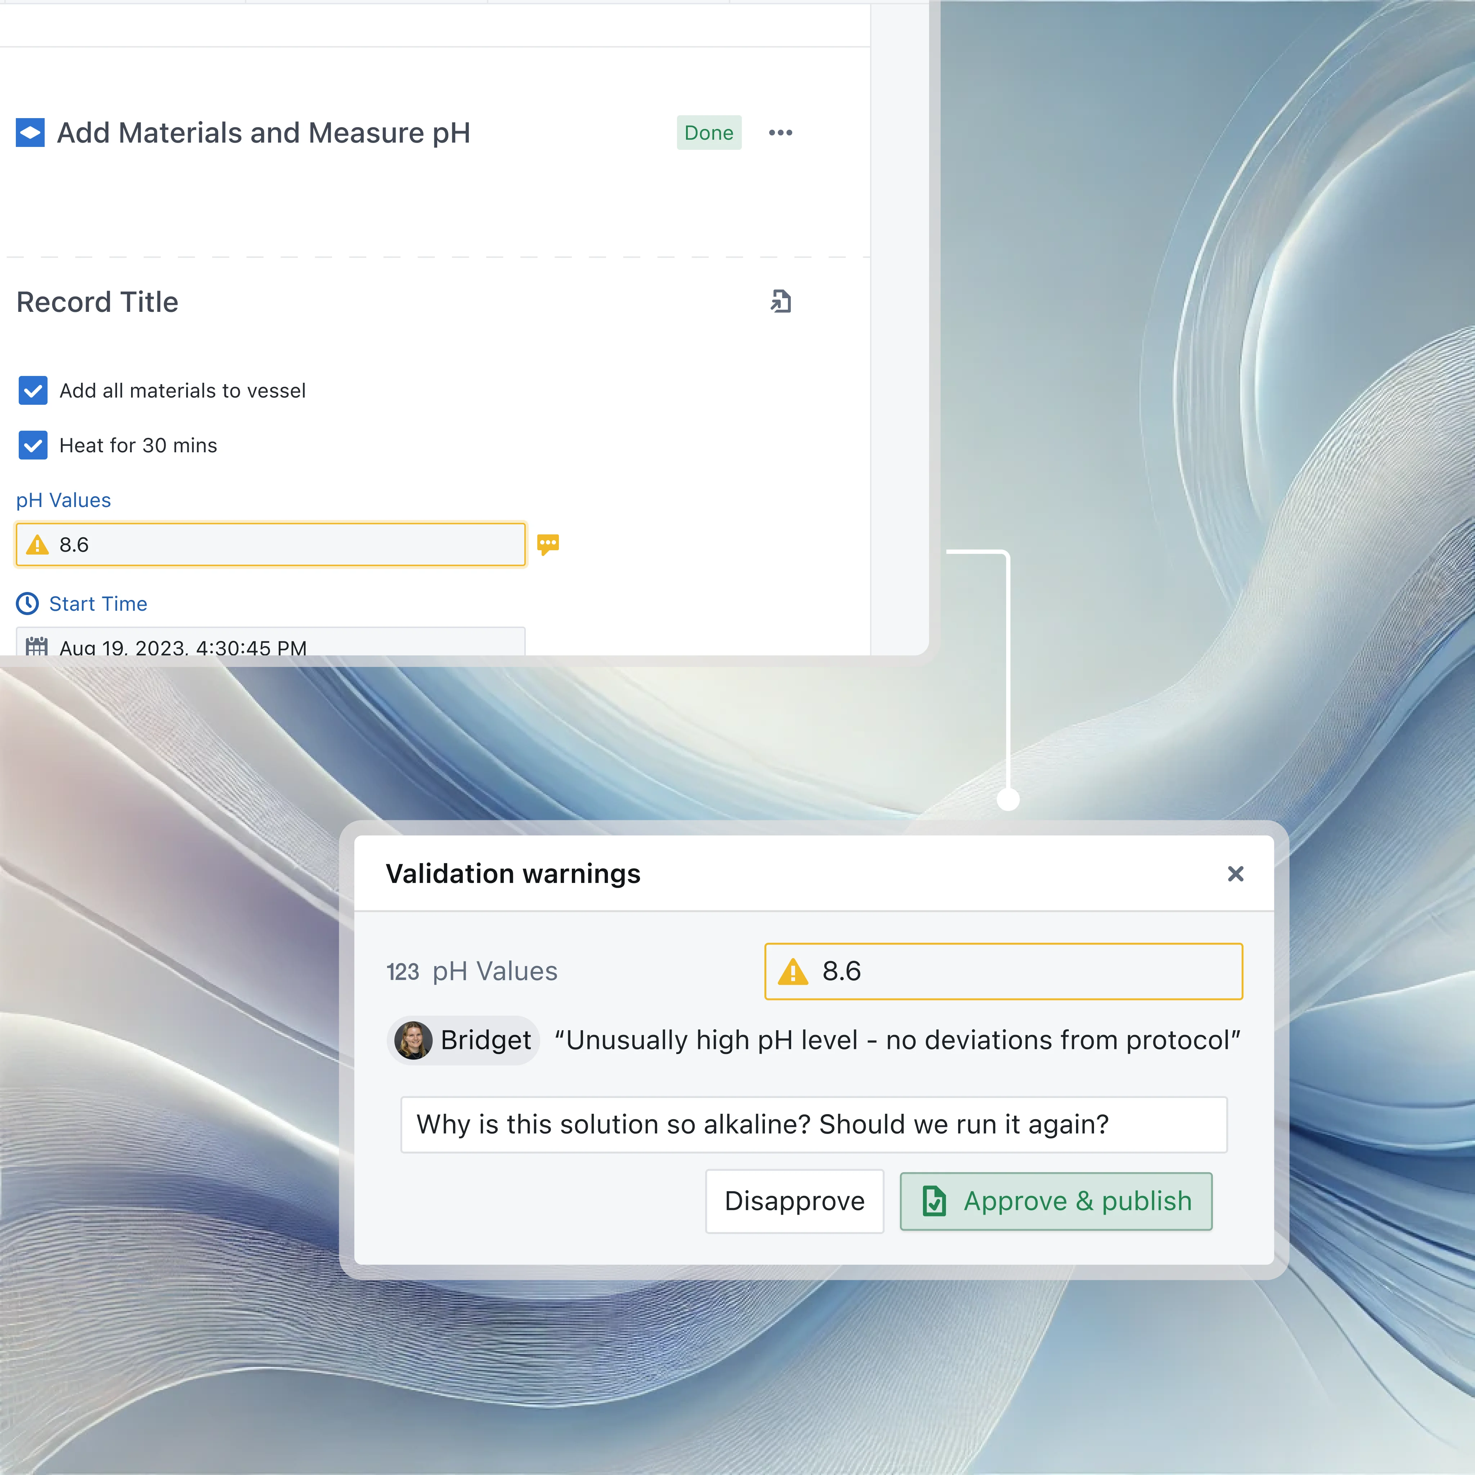1475x1475 pixels.
Task: Open the three-dot menu next to Done
Action: [x=780, y=133]
